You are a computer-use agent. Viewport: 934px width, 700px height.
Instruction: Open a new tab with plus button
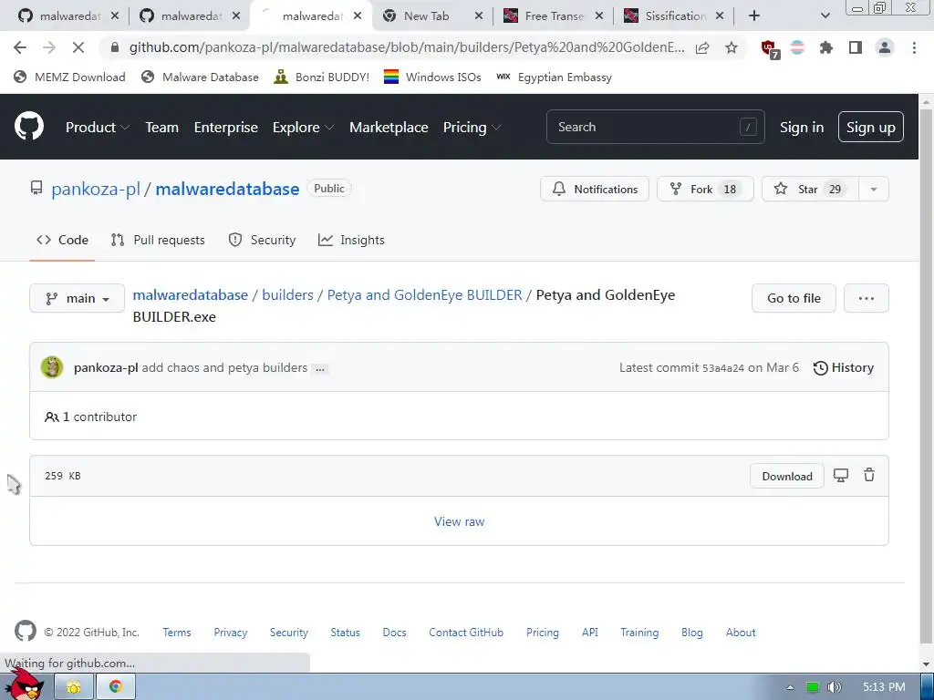754,16
